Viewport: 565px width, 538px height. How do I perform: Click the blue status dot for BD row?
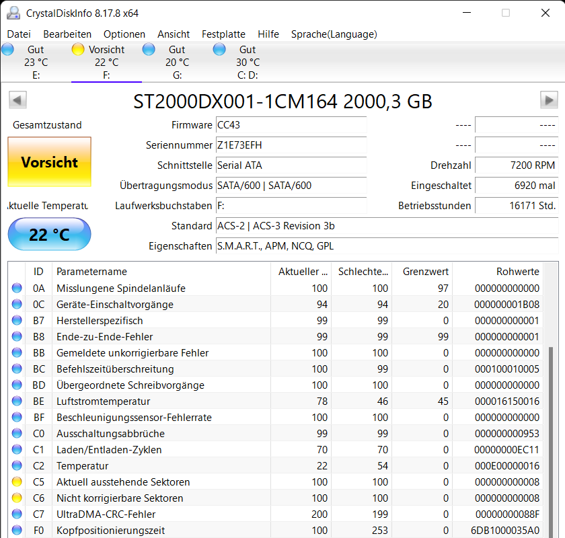coord(17,385)
